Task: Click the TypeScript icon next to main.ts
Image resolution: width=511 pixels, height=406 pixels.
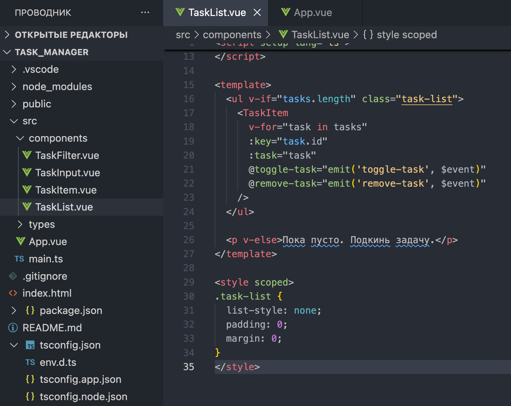Action: coord(19,259)
